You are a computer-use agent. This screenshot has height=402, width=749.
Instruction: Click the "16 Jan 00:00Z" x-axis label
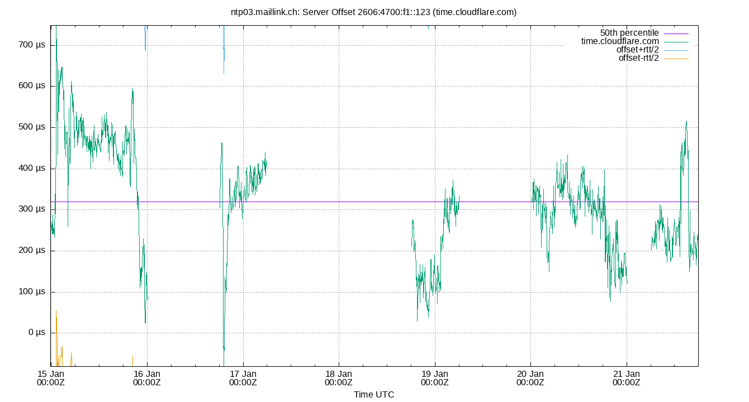coord(147,378)
